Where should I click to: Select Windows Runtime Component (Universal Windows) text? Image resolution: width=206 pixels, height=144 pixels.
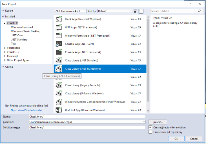coord(95,102)
